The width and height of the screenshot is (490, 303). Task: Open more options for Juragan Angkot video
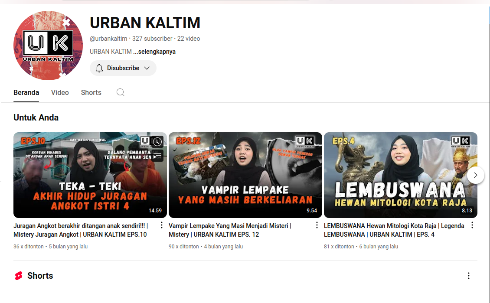pos(161,225)
